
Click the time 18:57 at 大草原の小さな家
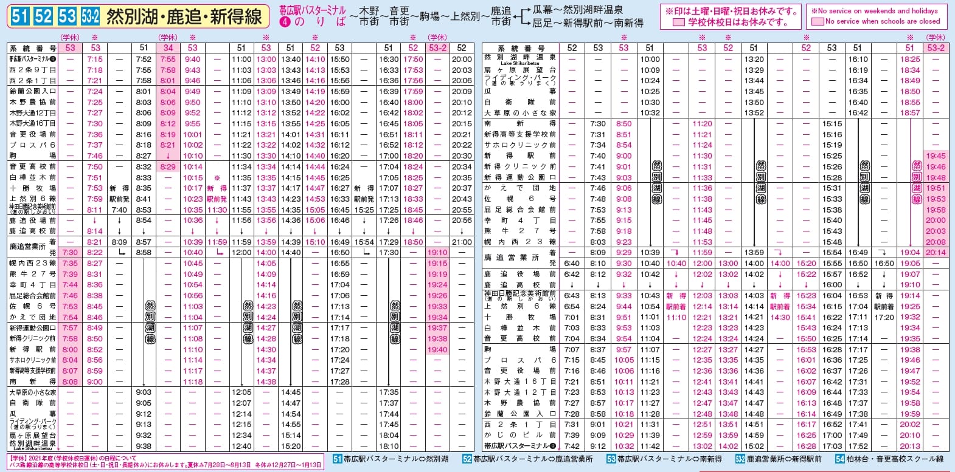pyautogui.click(x=910, y=113)
